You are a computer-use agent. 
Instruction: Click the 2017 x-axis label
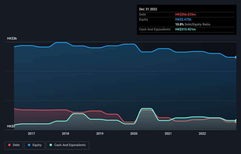click(x=31, y=134)
